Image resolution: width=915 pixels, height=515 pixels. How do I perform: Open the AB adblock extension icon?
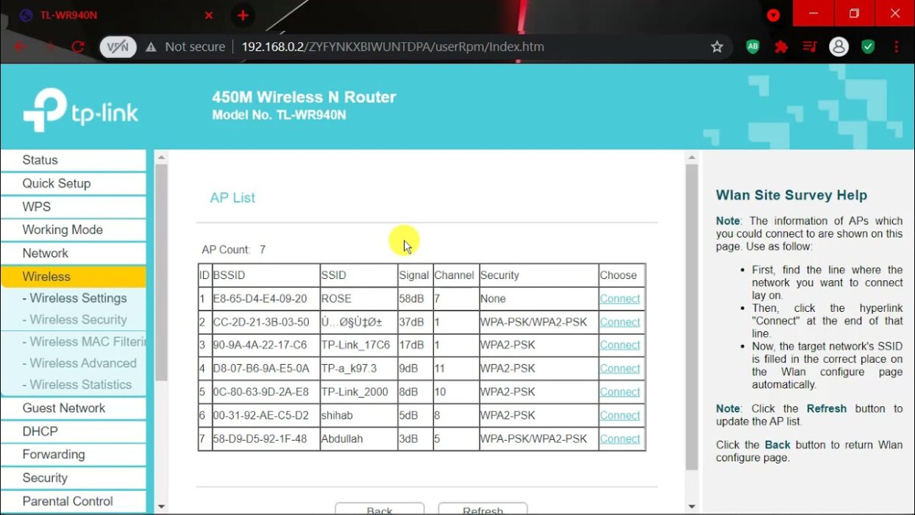[752, 46]
